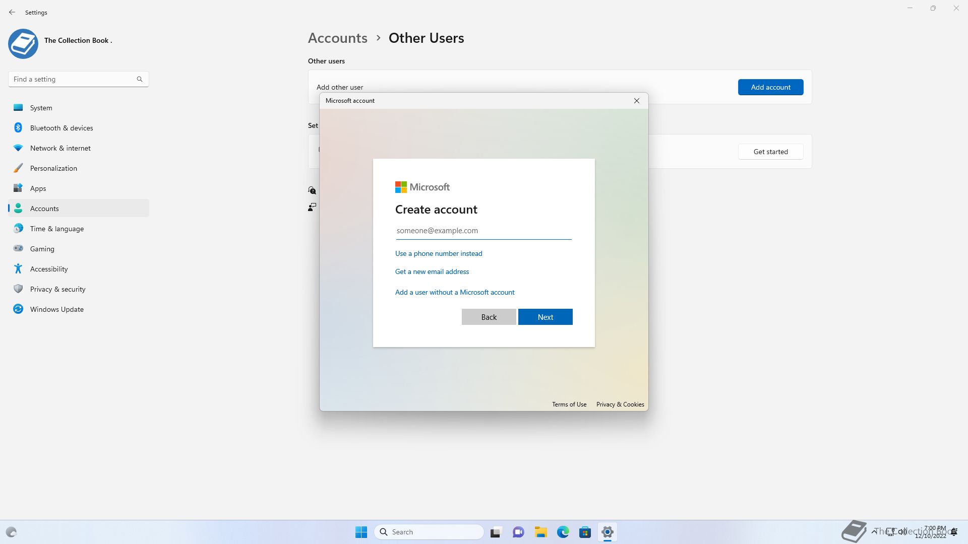This screenshot has width=968, height=544.
Task: Open Chat app in taskbar
Action: pyautogui.click(x=518, y=532)
